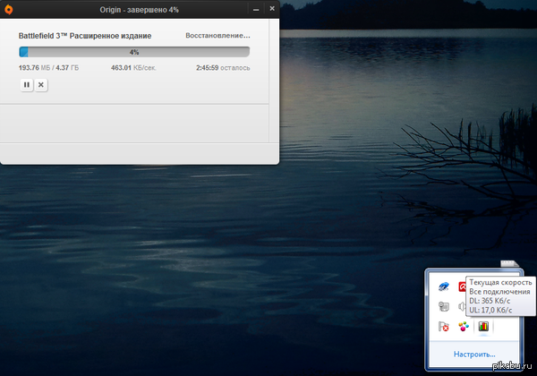Click the 463.01 КБ/сек download speed
The width and height of the screenshot is (537, 376).
[131, 67]
